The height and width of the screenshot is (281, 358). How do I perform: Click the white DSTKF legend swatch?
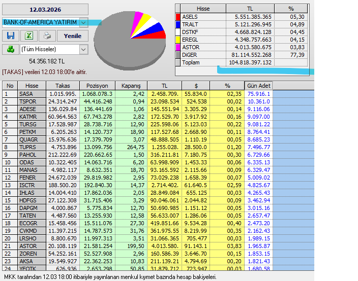[178, 32]
